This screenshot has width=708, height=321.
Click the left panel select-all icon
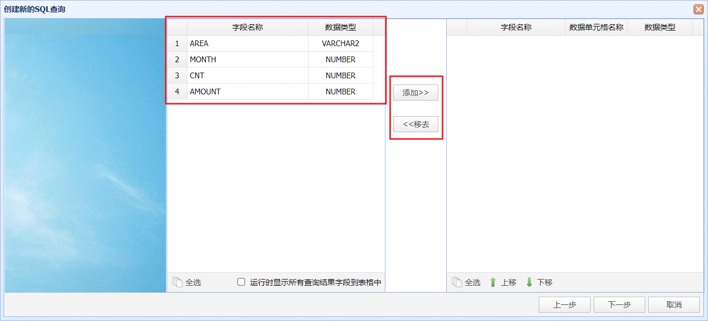177,282
